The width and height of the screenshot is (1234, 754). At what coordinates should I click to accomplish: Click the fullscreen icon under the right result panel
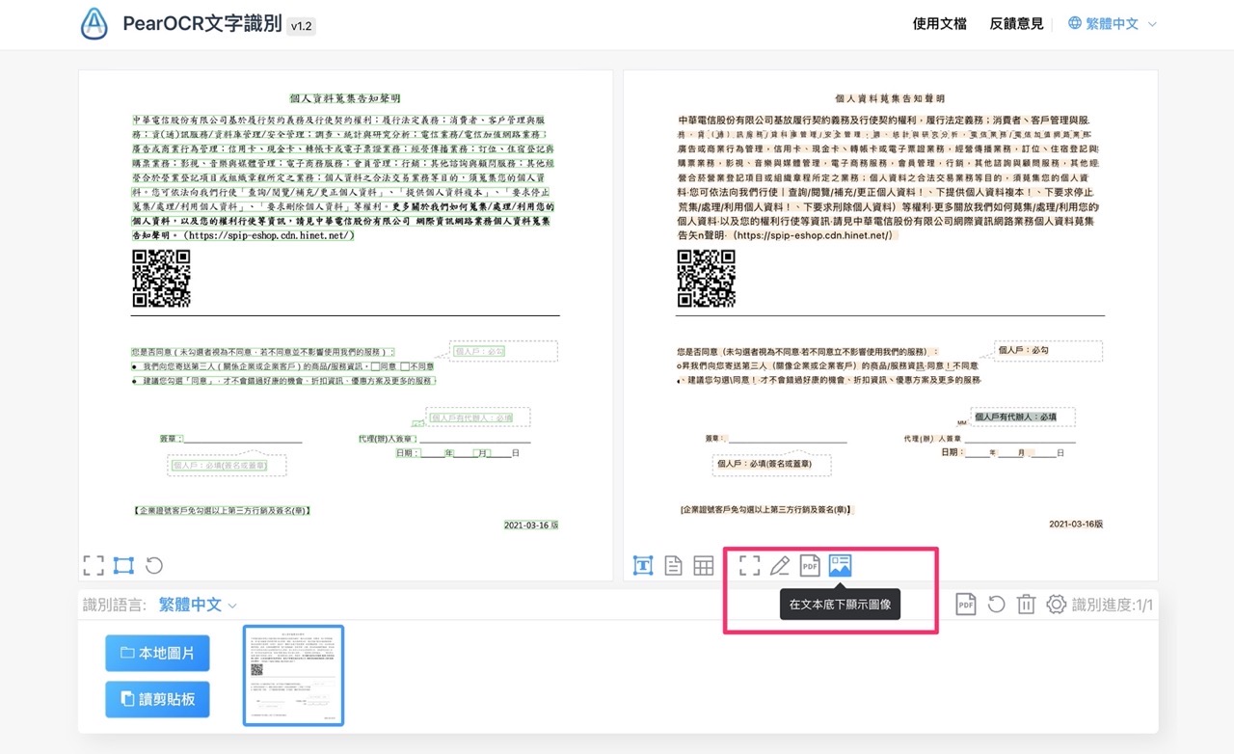tap(749, 566)
